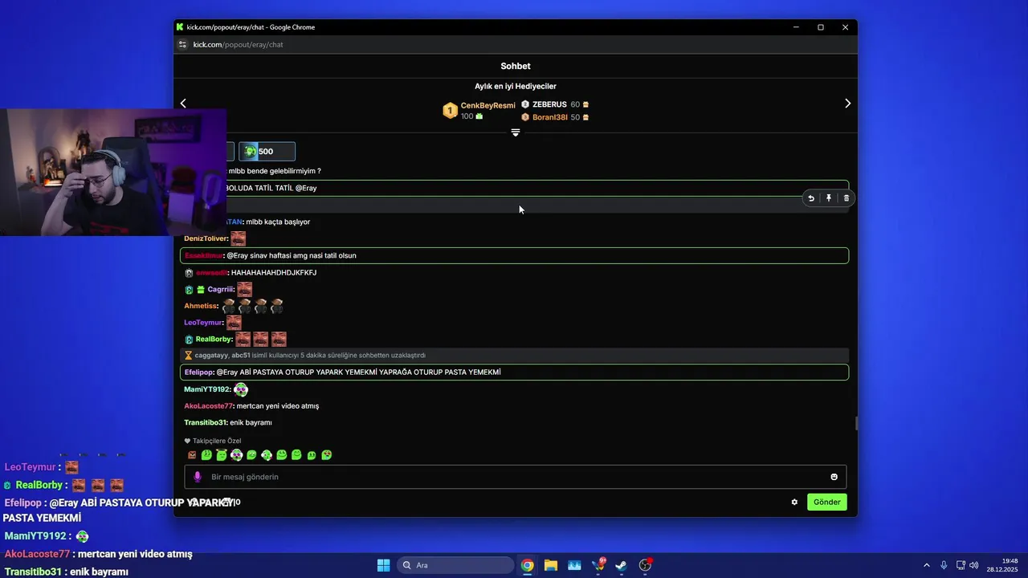
Task: Open Ahmetiss's username in chat
Action: (201, 306)
